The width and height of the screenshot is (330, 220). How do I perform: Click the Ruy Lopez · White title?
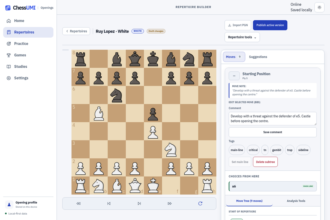point(112,31)
